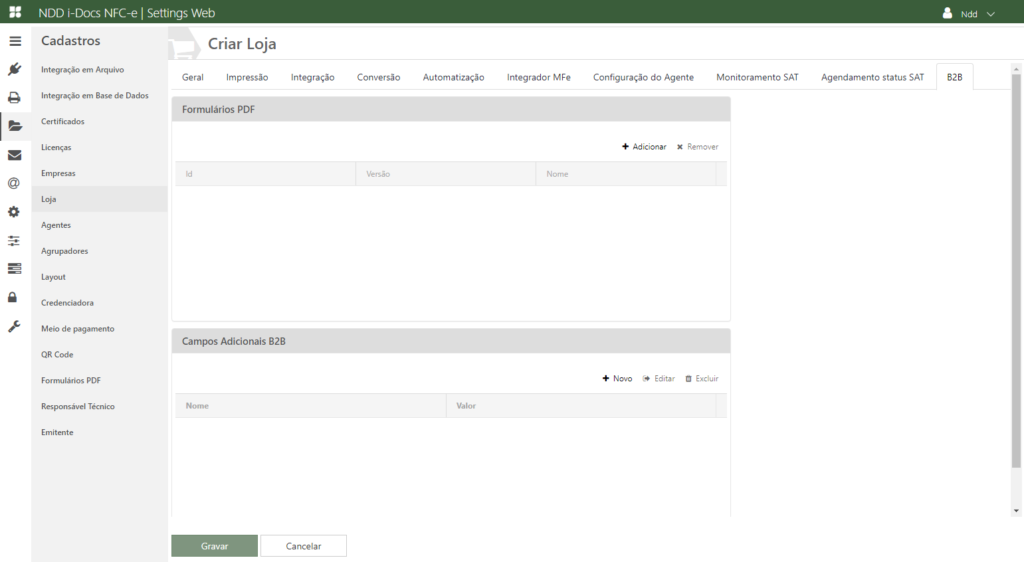Image resolution: width=1024 pixels, height=562 pixels.
Task: Open the padlock security sidebar icon
Action: [x=12, y=297]
